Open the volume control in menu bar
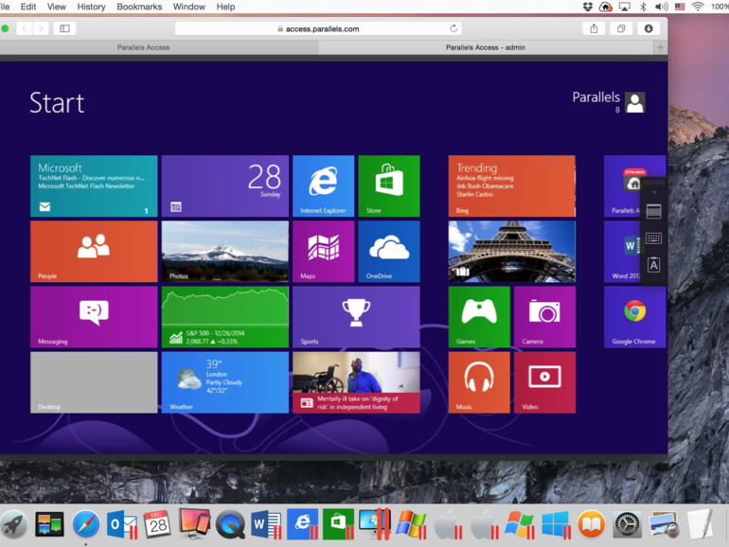This screenshot has width=729, height=547. [x=661, y=7]
